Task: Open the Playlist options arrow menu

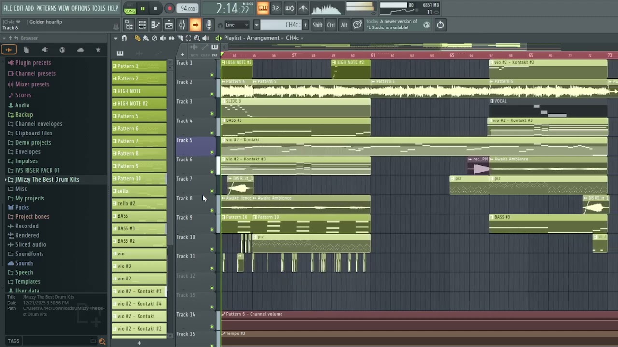Action: click(115, 38)
